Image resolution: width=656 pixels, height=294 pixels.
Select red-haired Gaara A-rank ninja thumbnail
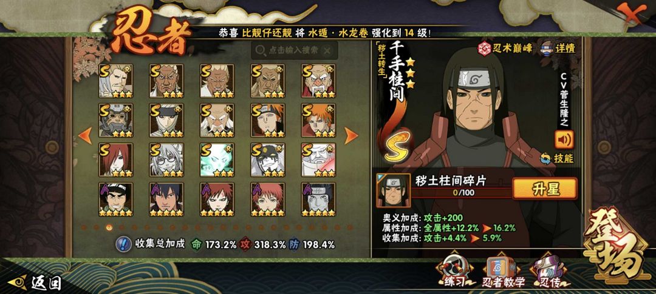pos(217,199)
